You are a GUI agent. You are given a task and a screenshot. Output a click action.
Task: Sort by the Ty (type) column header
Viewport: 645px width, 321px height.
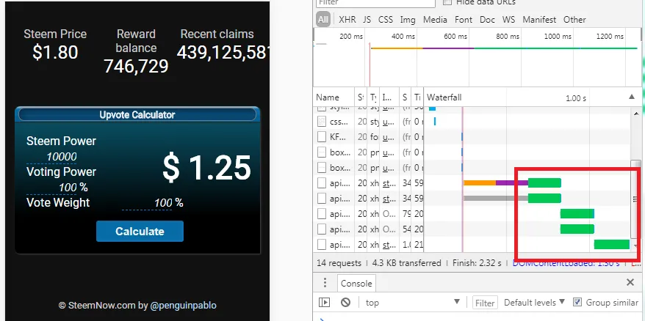pyautogui.click(x=373, y=97)
